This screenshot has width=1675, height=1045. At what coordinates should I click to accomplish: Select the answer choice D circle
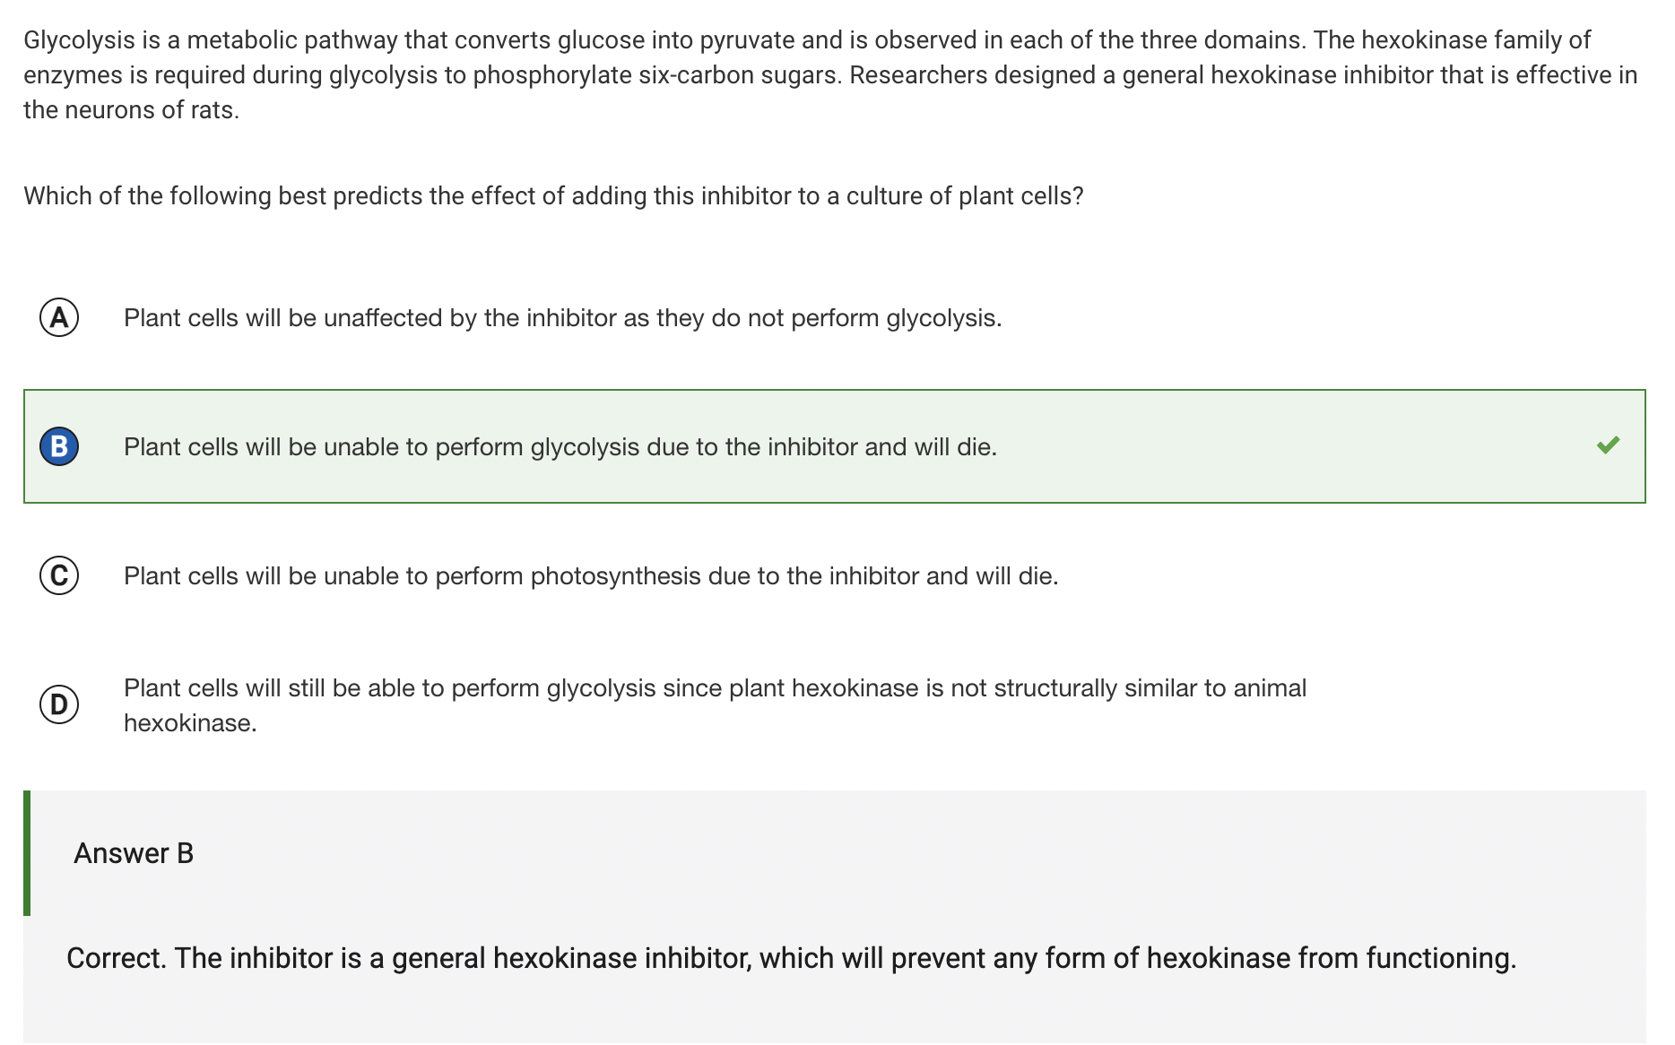click(59, 704)
